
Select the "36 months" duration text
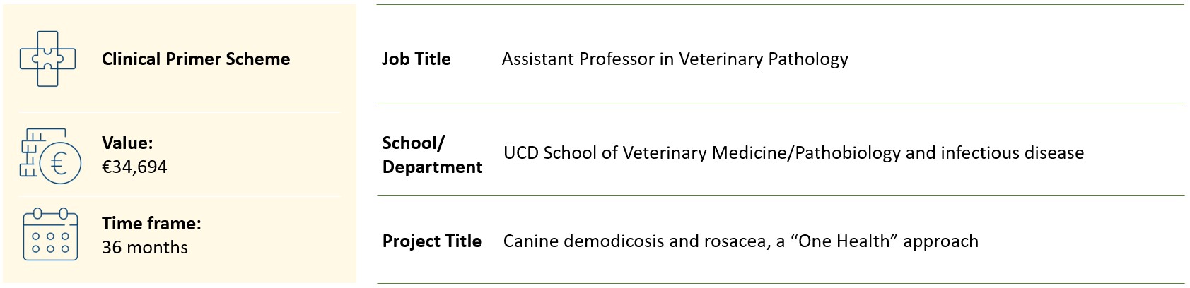pyautogui.click(x=145, y=248)
